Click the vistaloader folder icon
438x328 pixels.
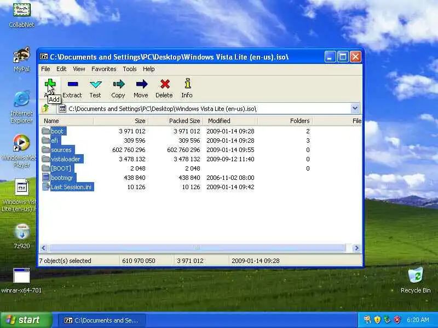tap(46, 159)
